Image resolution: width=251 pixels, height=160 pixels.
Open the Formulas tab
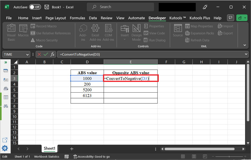pyautogui.click(x=78, y=18)
